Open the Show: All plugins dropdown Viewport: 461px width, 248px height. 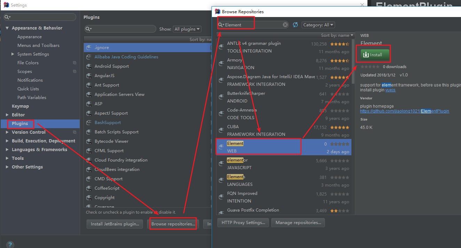[x=187, y=29]
